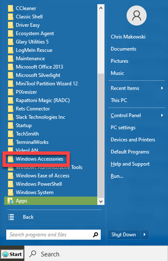The image size is (168, 261).
Task: Click the Windows System folder icon
Action: tap(10, 192)
